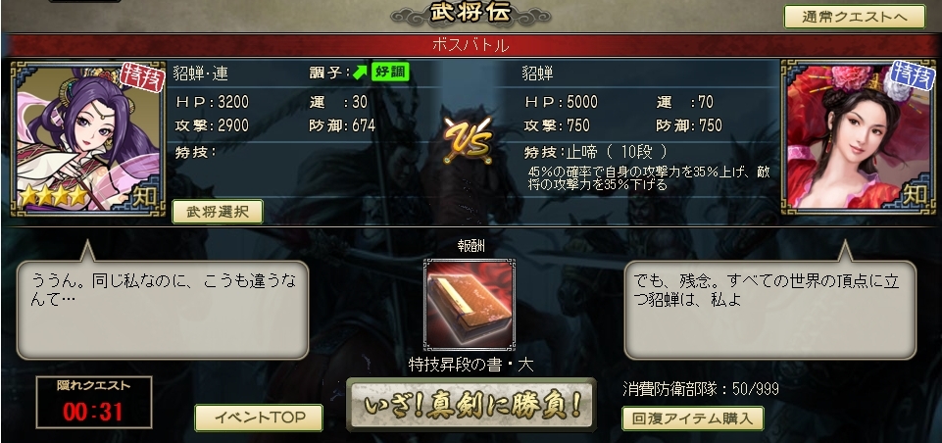Select the purple-haired 貂蝉·連 portrait
The width and height of the screenshot is (942, 443).
(87, 137)
